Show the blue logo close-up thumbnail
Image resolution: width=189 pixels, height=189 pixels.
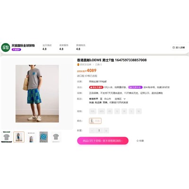tap(43, 137)
